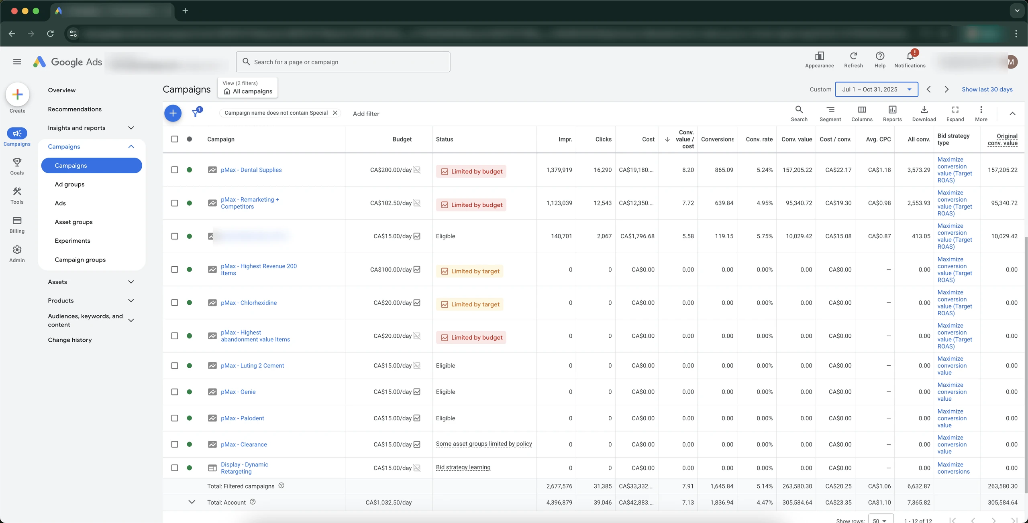Remove the 'does not contain Special' filter

coord(335,113)
